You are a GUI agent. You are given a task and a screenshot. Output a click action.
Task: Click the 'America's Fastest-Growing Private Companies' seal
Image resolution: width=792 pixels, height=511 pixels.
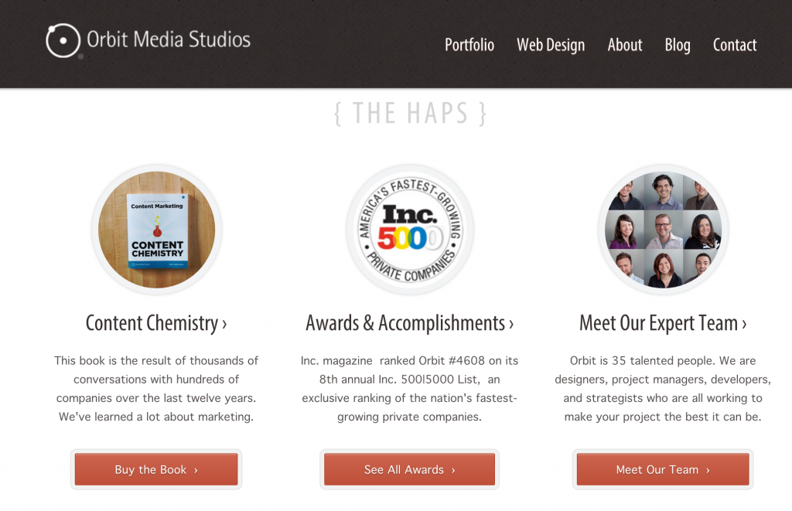pos(409,230)
